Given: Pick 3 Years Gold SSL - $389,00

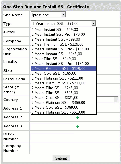Looking at the screenshot, I should coord(64,107).
